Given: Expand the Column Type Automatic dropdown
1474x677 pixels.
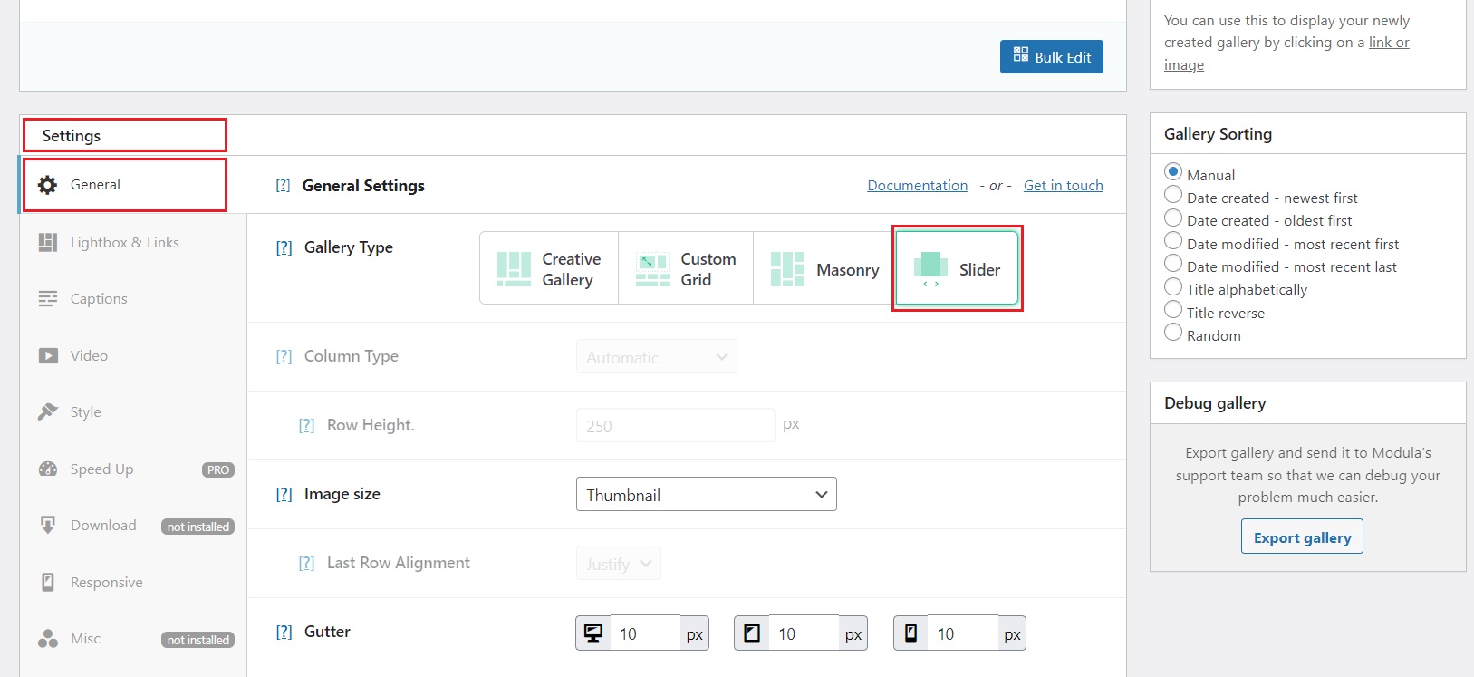Looking at the screenshot, I should (656, 357).
